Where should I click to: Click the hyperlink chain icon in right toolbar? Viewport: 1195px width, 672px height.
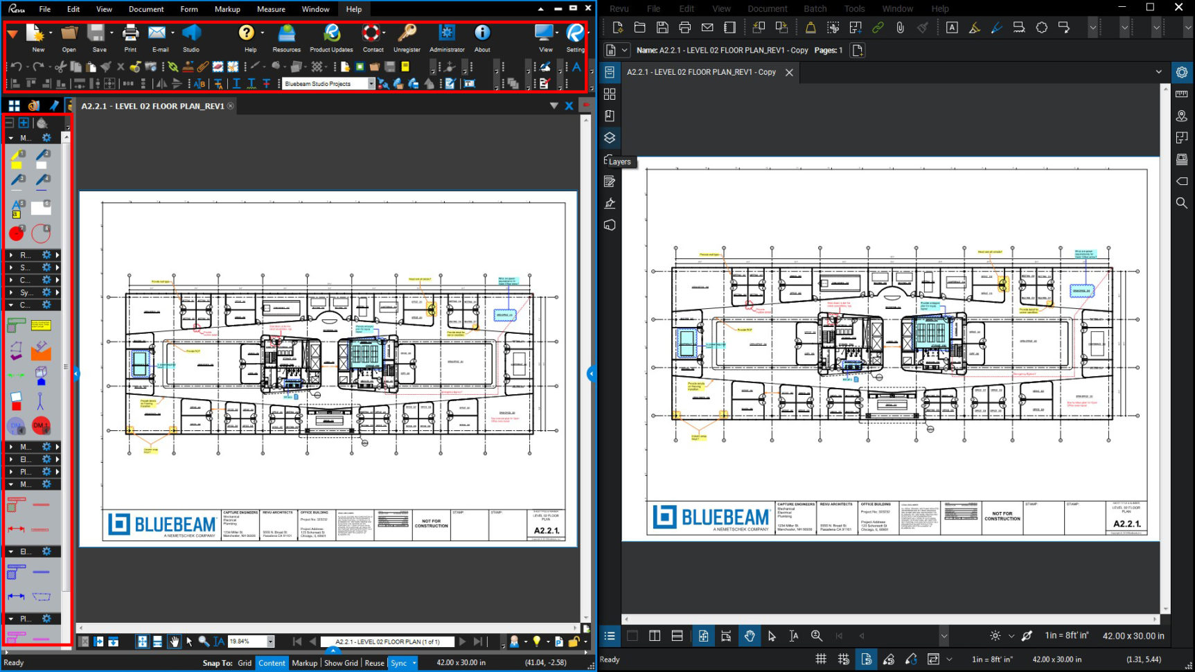[878, 28]
